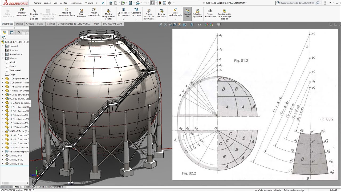The height and width of the screenshot is (192, 341).
Task: Select Matriz de componente lineal tool
Action: [x=66, y=13]
